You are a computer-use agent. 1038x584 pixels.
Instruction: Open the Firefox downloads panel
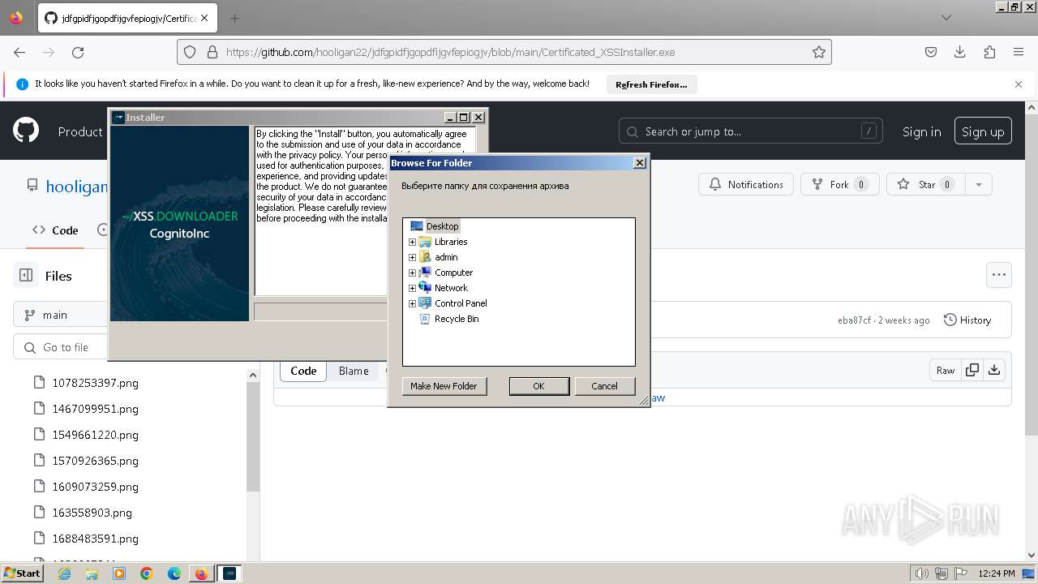(960, 52)
